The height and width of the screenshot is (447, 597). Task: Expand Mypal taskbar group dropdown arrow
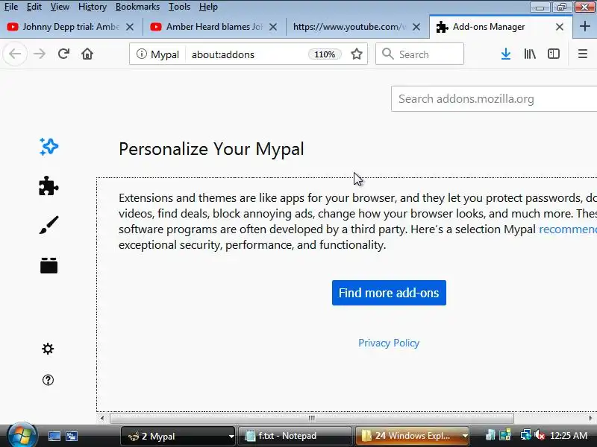tap(231, 436)
